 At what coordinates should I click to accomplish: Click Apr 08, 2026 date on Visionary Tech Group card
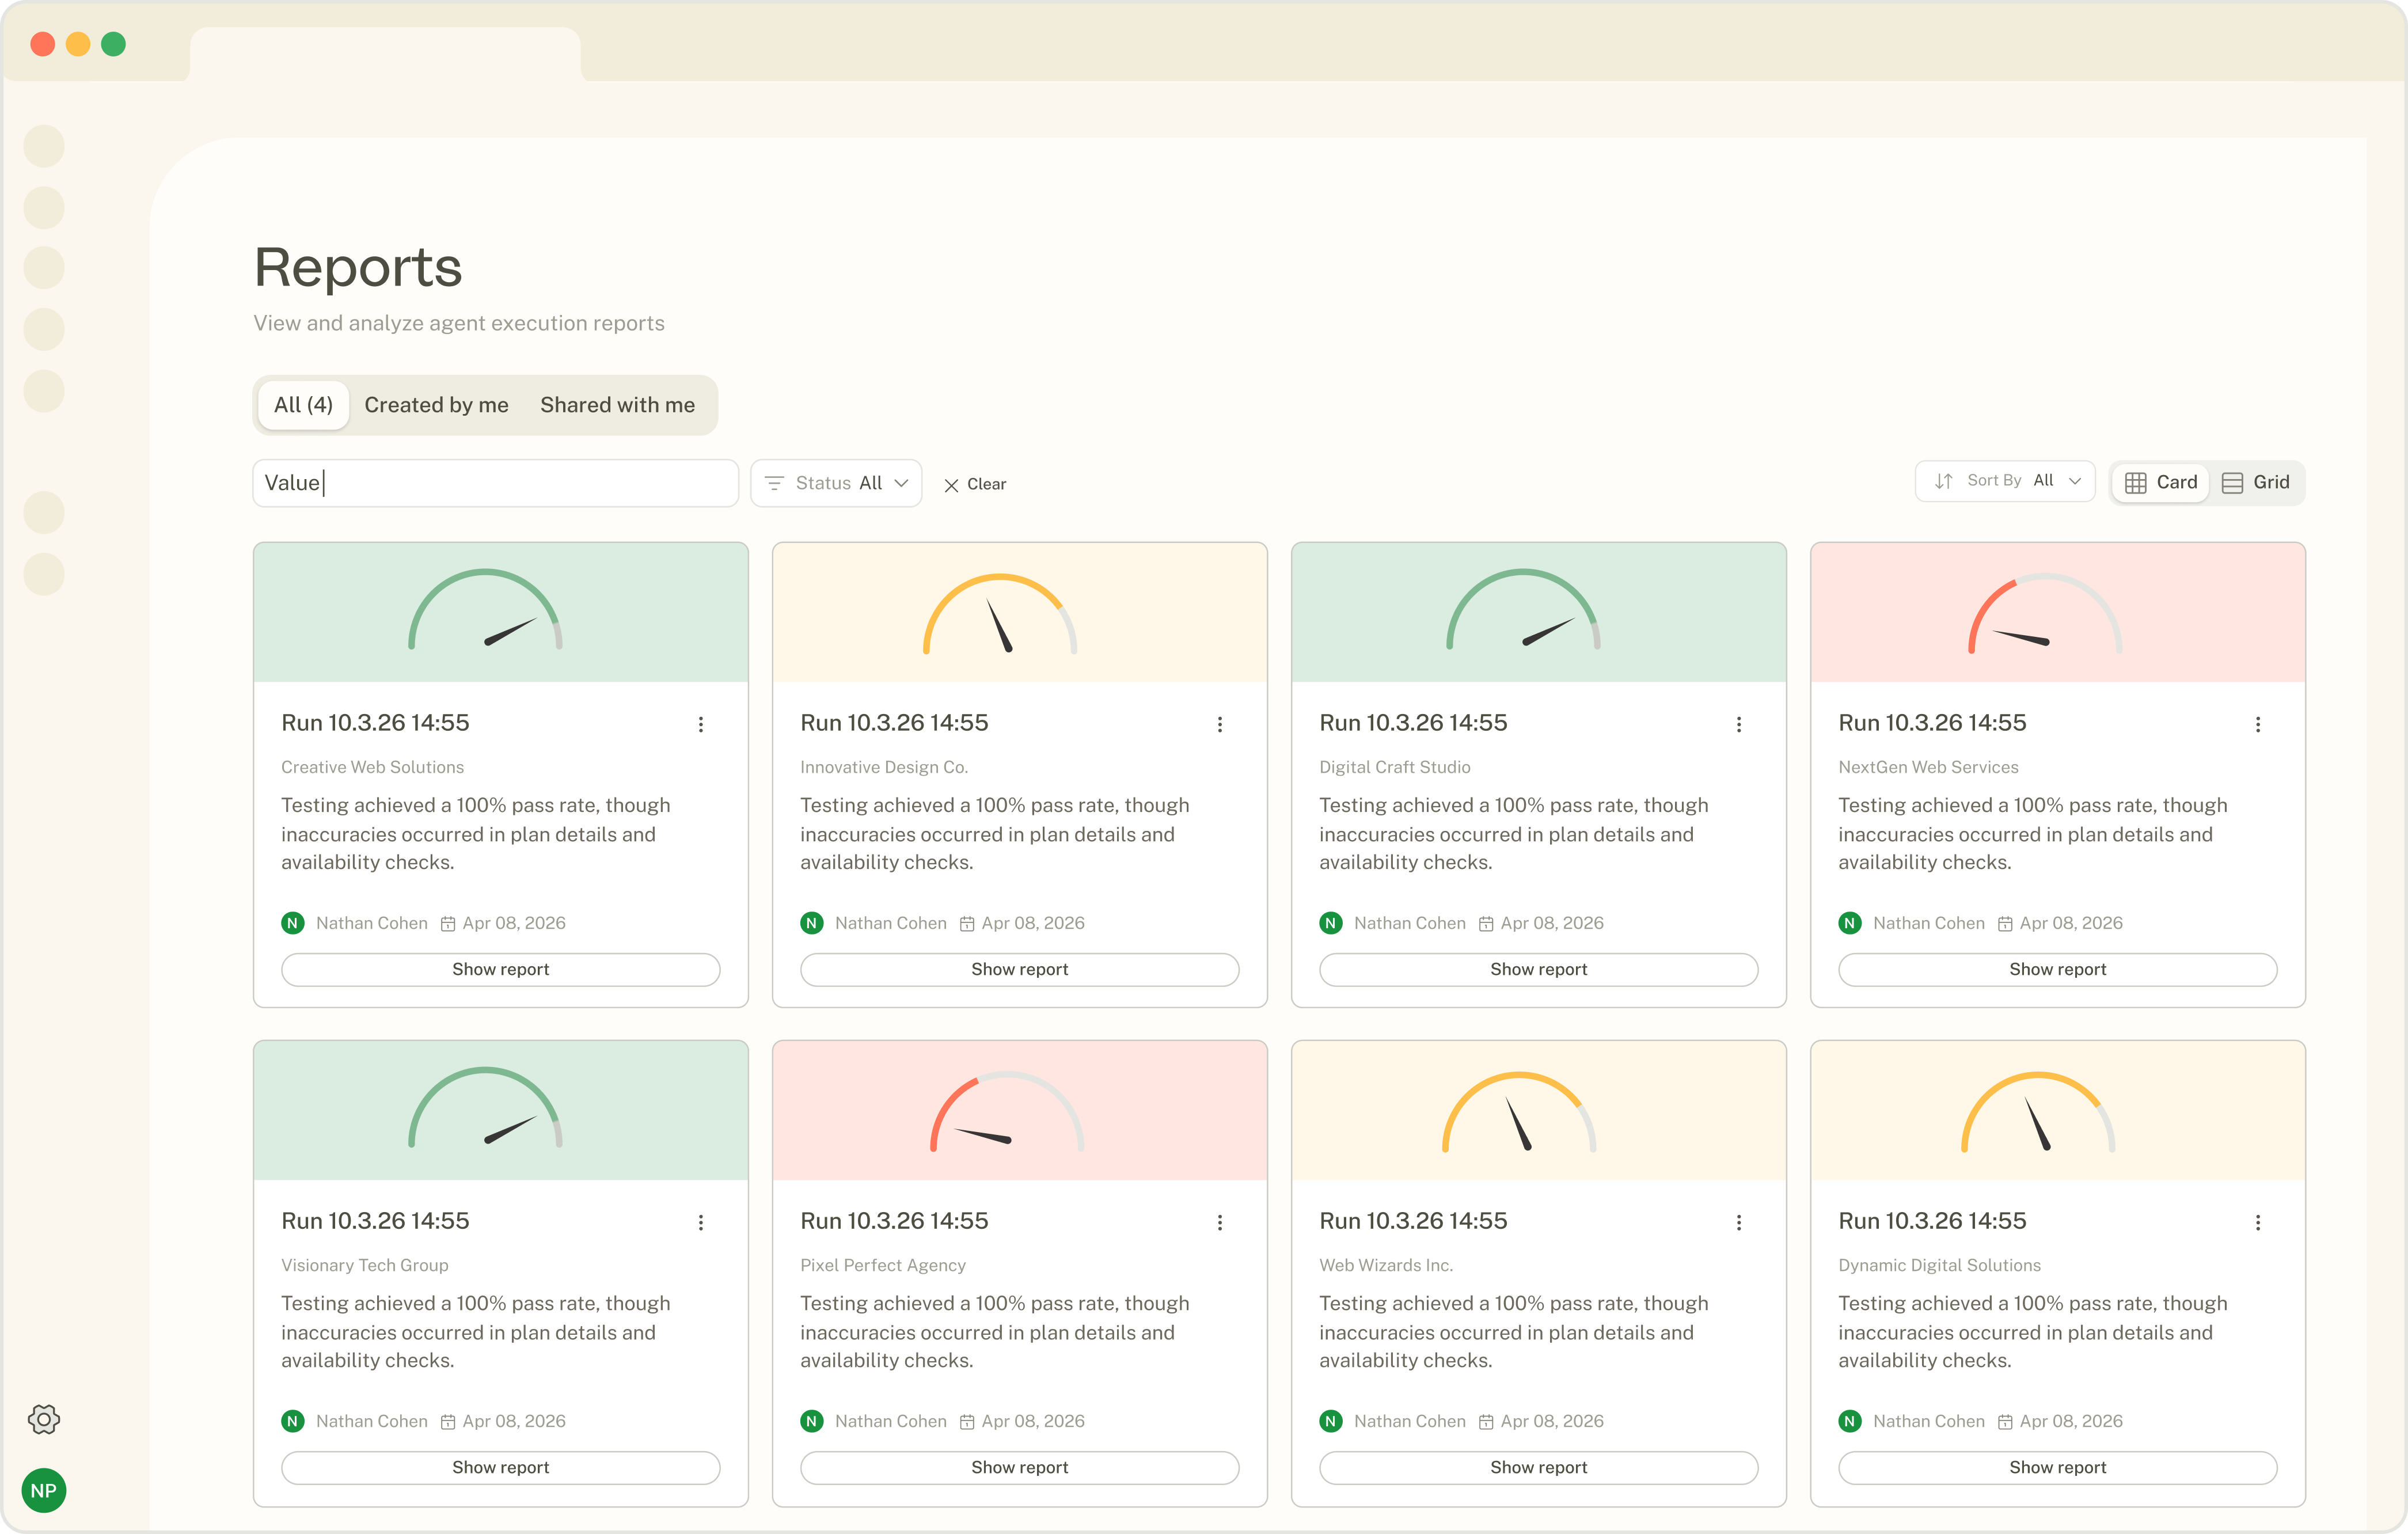514,1421
